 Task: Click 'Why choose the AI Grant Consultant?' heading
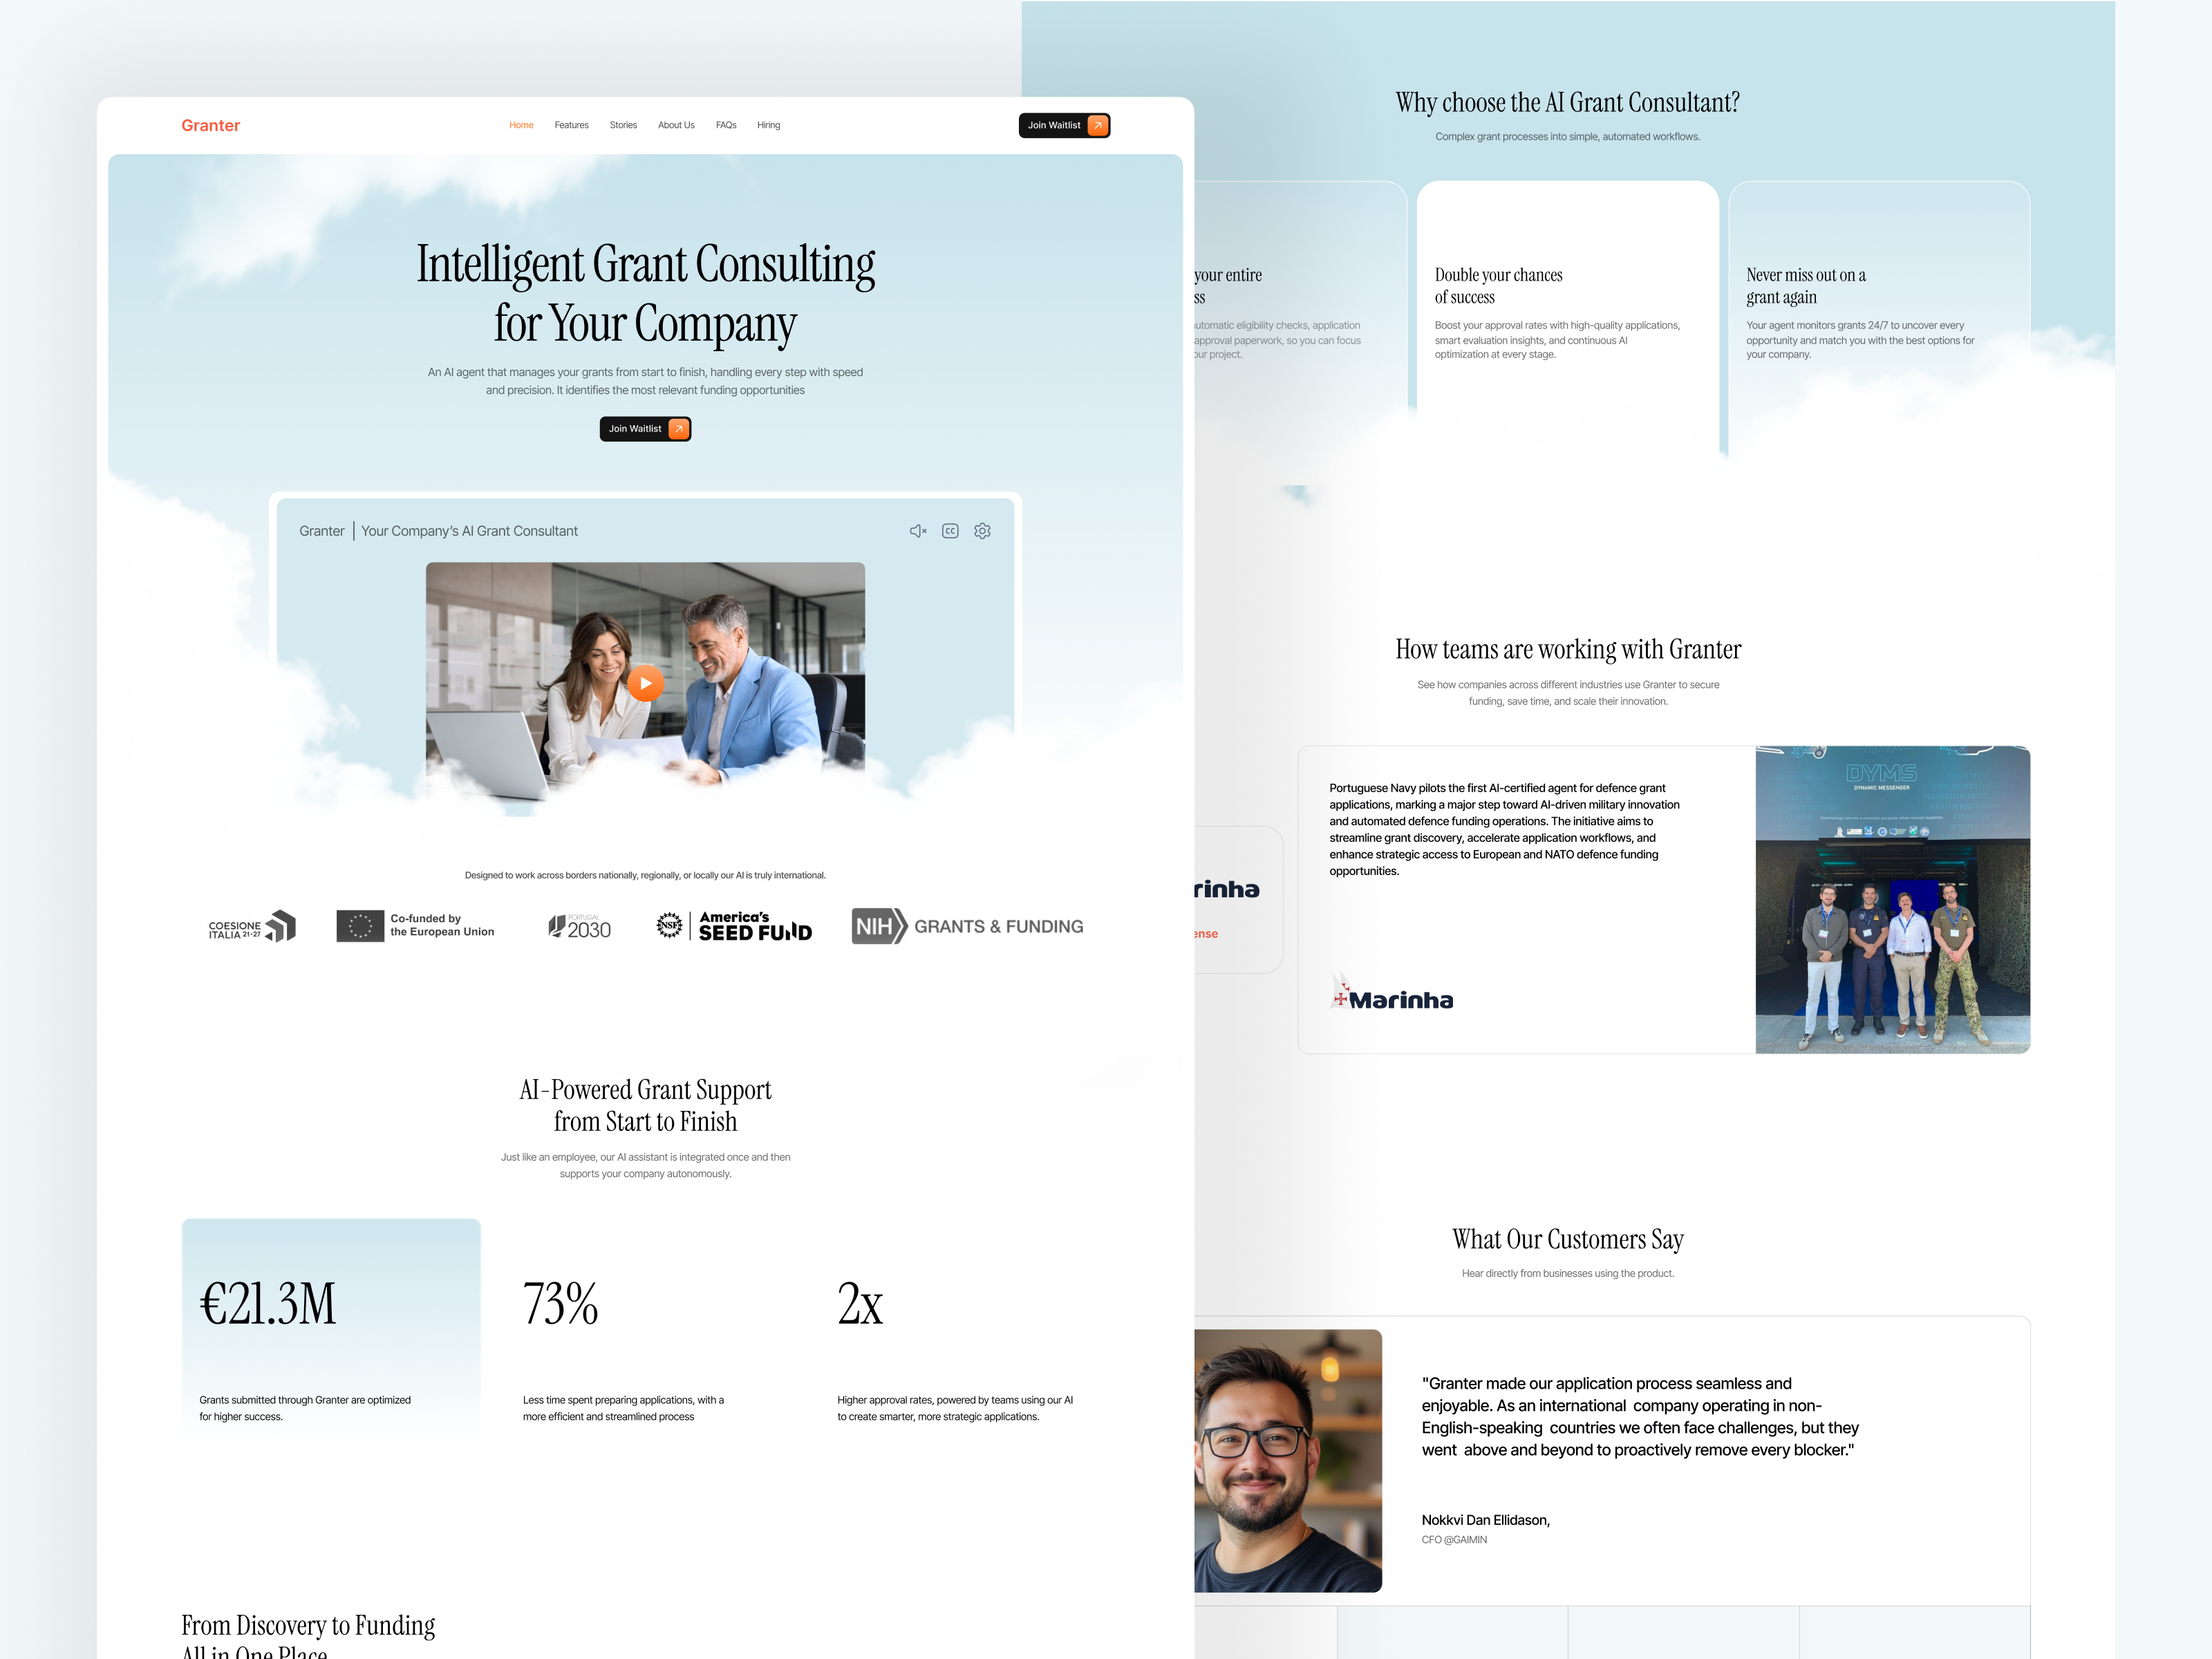[1567, 103]
